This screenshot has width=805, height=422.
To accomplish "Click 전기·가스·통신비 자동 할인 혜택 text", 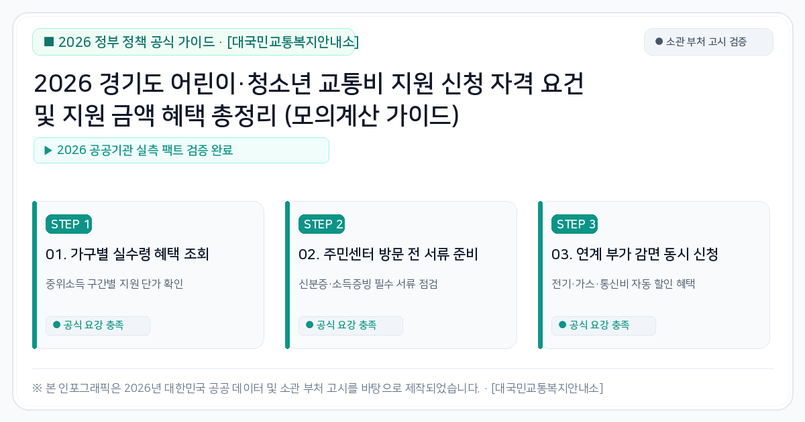I will tap(623, 284).
